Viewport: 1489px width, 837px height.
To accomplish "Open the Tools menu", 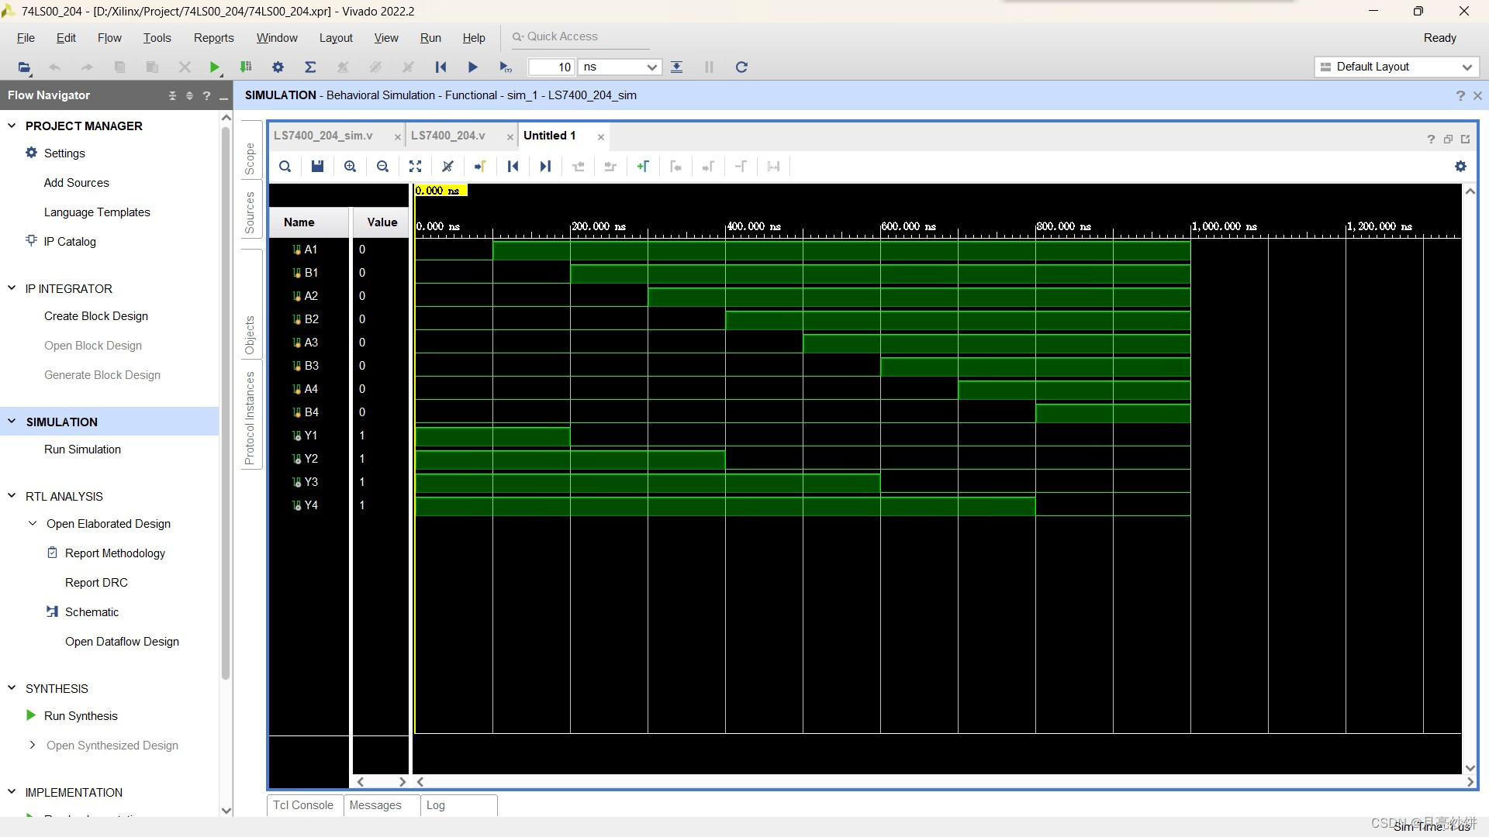I will [157, 38].
